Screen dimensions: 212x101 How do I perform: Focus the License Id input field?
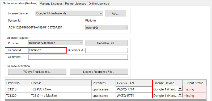(47, 50)
